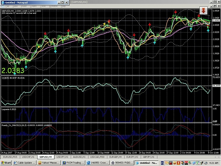Viewport: 221px width, 166px height.
Task: Click the Randy_Cs_MACD(12,26,9) indicator label
Action: pos(27,125)
